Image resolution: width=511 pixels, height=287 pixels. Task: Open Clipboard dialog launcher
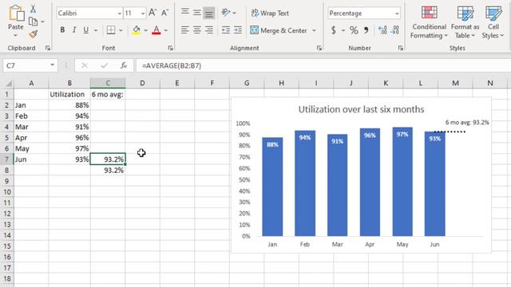(48, 48)
